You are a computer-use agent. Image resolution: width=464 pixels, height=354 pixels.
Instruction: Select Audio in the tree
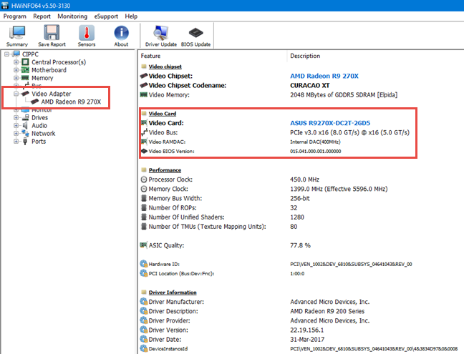[x=39, y=126]
